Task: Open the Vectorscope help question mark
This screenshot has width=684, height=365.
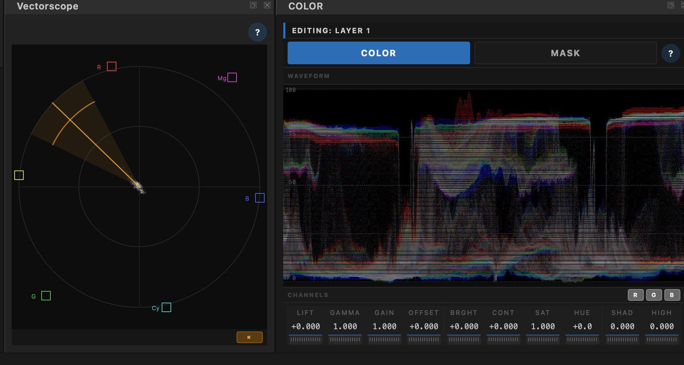Action: point(257,32)
